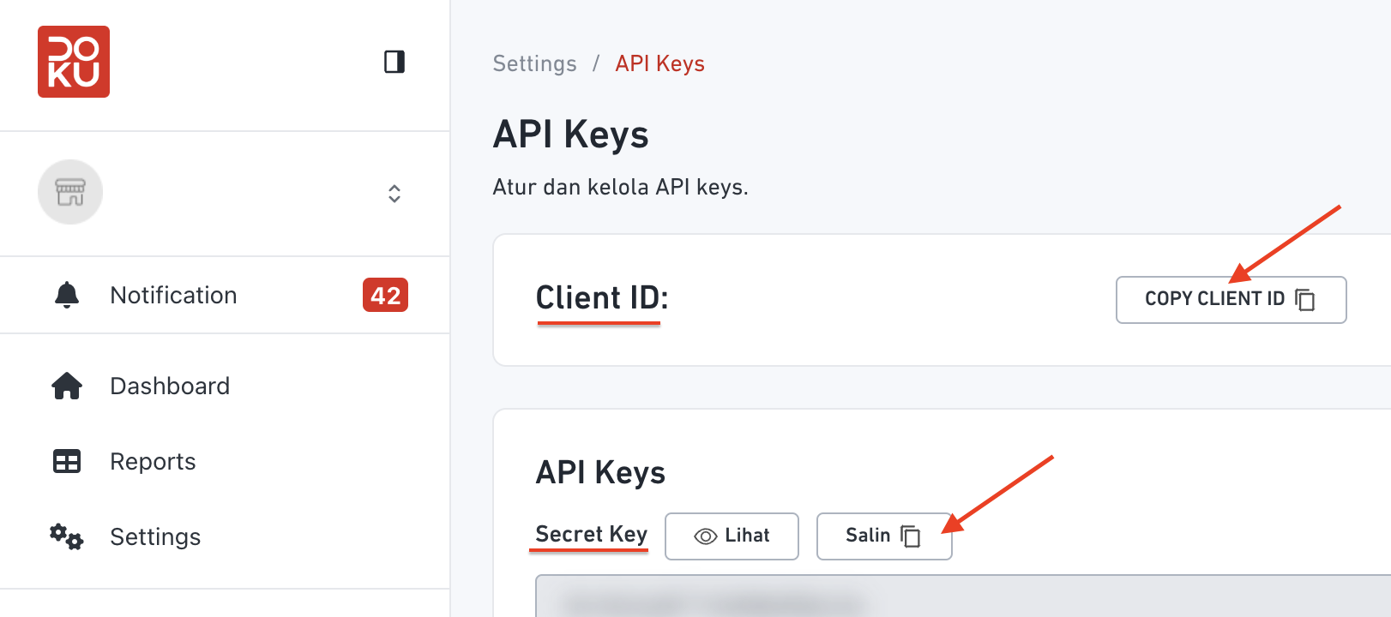Click the DOKU logo

(74, 62)
